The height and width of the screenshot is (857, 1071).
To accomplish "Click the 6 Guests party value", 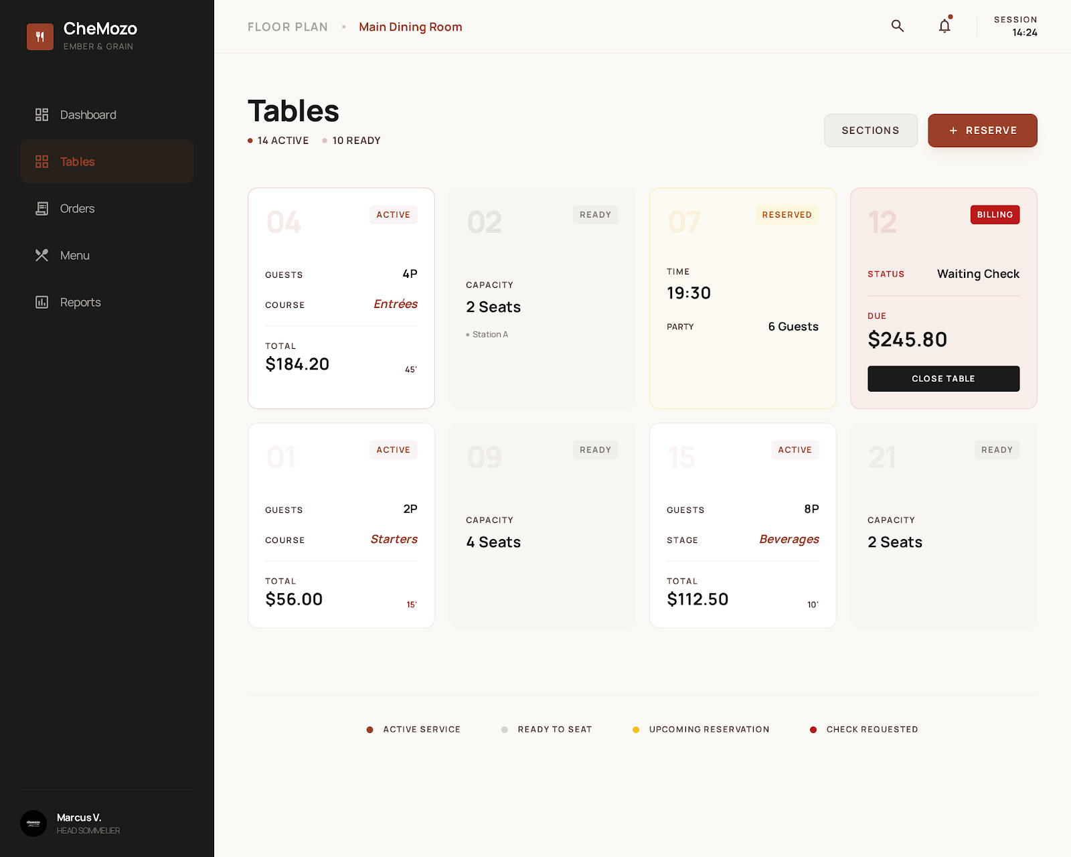I will click(793, 327).
